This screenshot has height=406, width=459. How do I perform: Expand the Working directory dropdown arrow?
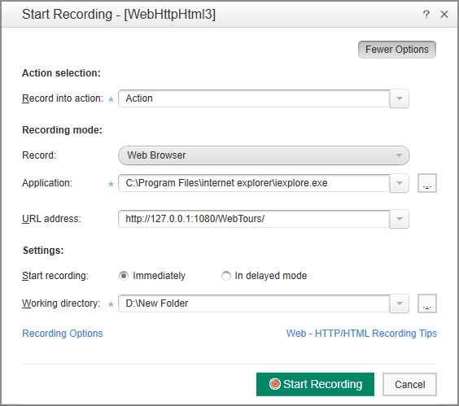click(x=400, y=303)
